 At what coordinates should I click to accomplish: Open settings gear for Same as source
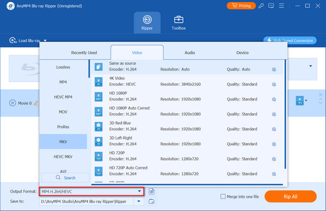pyautogui.click(x=274, y=69)
